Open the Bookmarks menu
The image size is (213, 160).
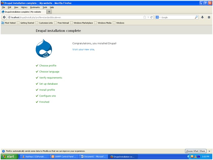tap(35, 7)
